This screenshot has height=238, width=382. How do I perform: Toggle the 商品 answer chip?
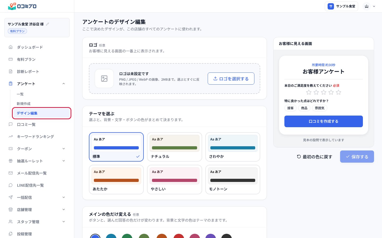point(304,108)
